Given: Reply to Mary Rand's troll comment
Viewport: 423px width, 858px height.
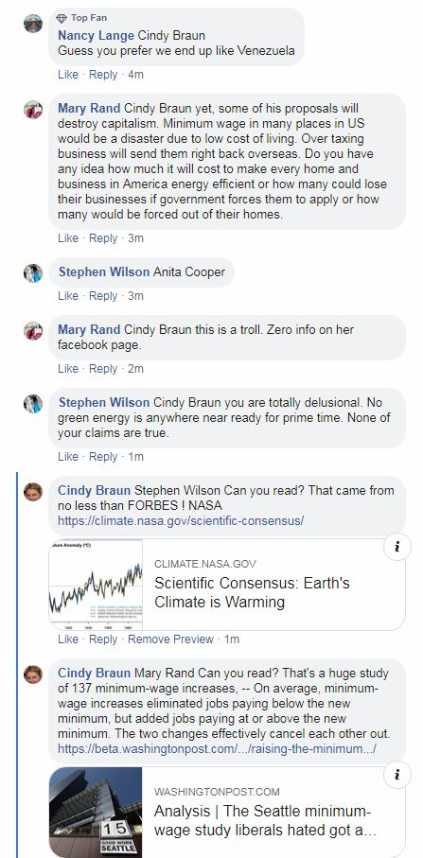Looking at the screenshot, I should 103,369.
